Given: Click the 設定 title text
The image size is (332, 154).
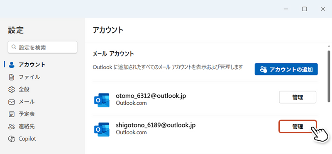Looking at the screenshot, I should [x=16, y=30].
